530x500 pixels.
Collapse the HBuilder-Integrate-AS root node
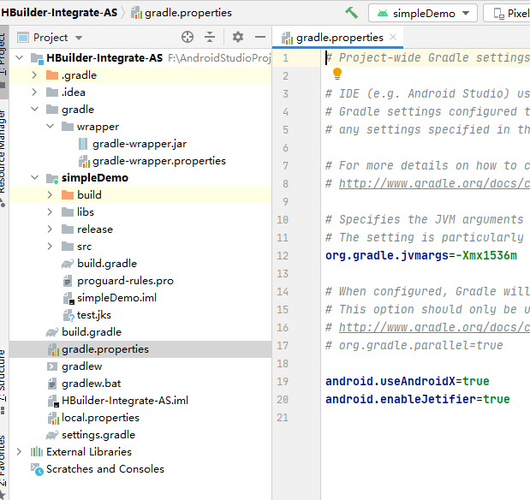point(20,58)
